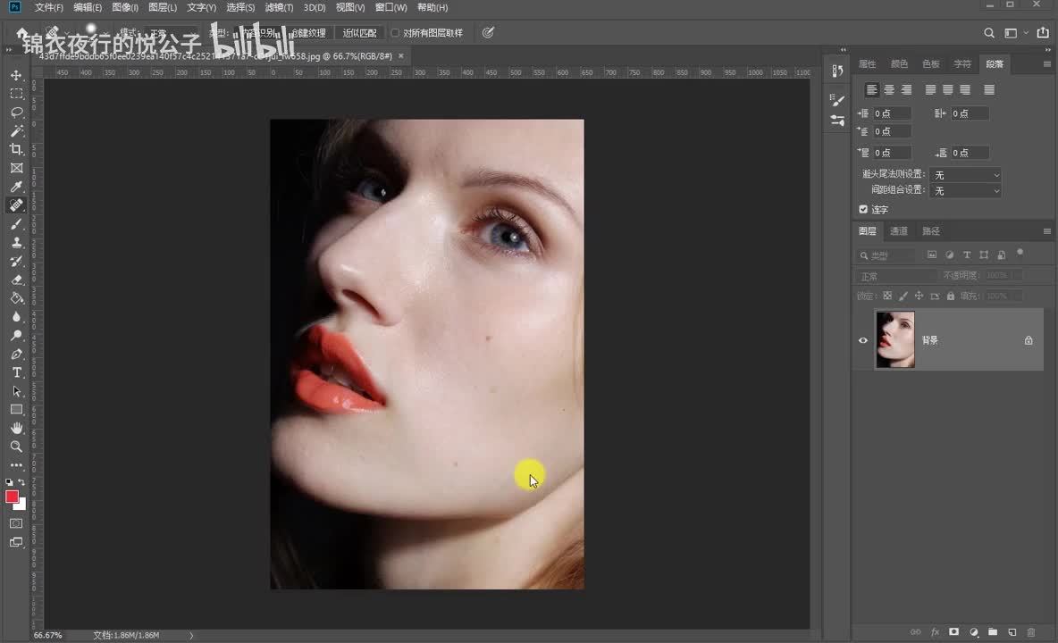Switch to the 字符 tab
The image size is (1058, 643).
[x=962, y=64]
